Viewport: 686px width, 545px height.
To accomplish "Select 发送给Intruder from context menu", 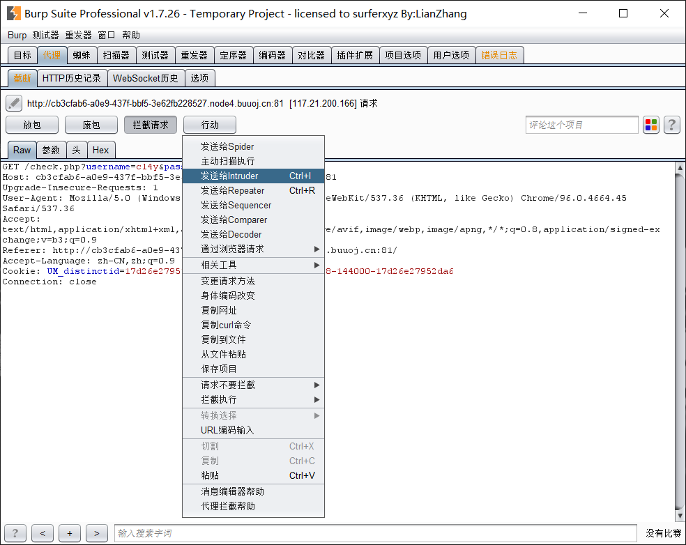I will click(253, 176).
